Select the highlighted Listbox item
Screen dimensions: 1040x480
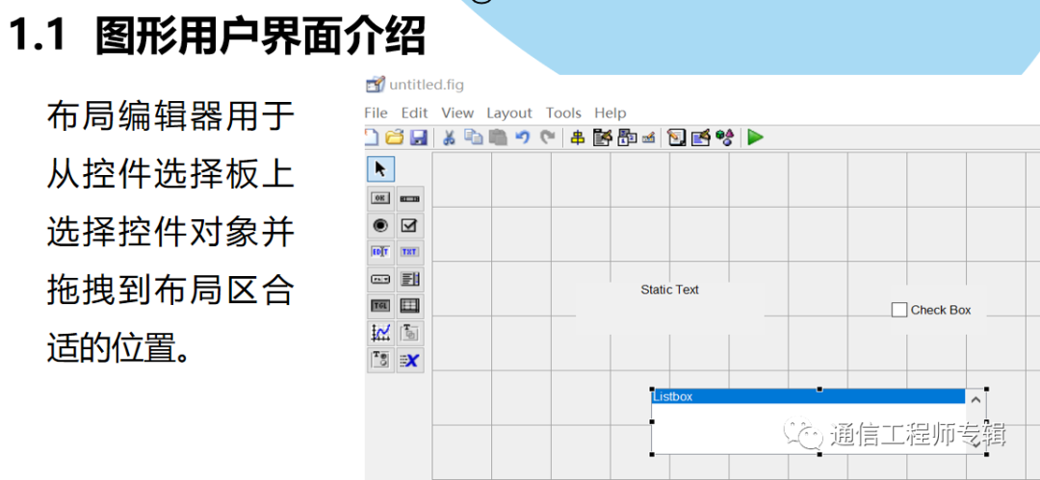click(x=809, y=396)
